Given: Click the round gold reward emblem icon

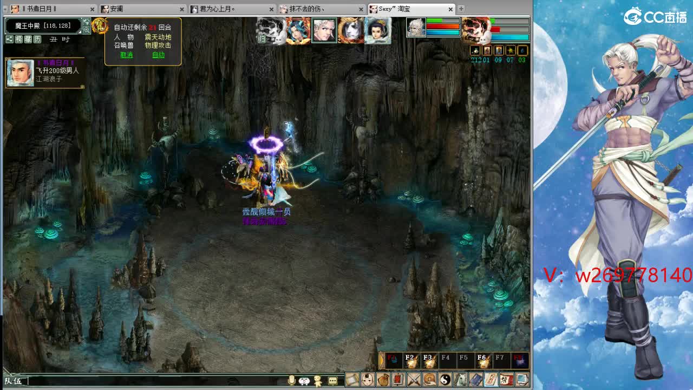Looking at the screenshot, I should [99, 25].
